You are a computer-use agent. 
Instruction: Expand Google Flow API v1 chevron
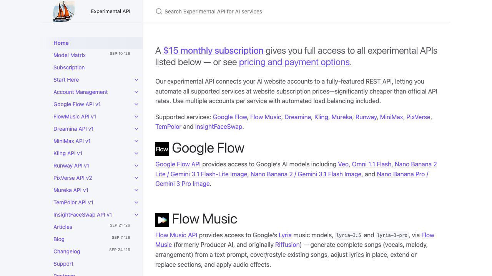point(136,104)
